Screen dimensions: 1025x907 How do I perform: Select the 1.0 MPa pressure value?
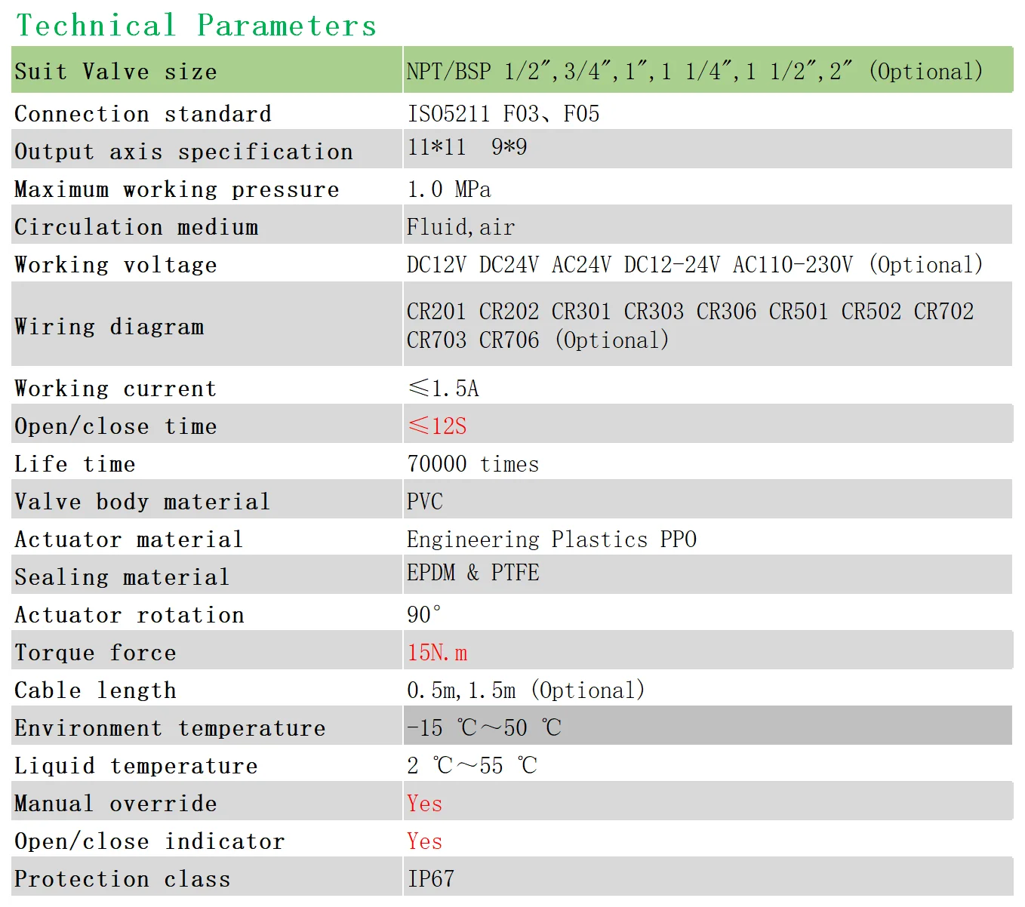tap(448, 189)
